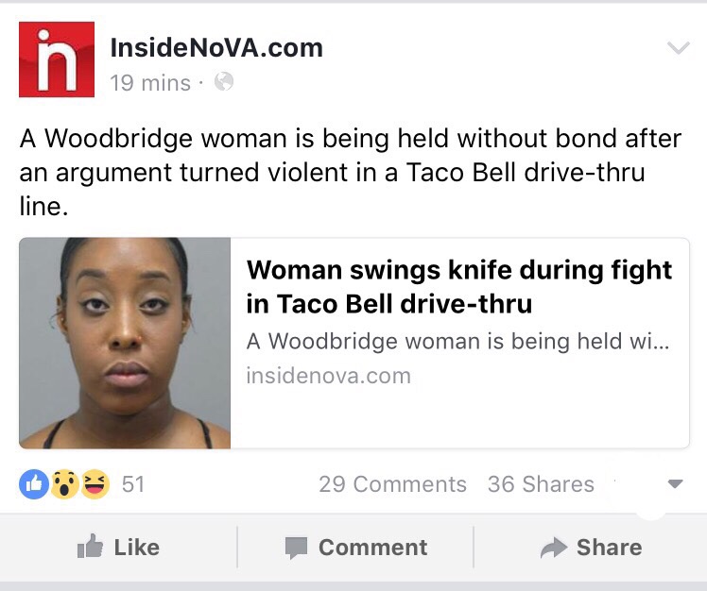Click the public globe privacy icon
Screen dimensions: 707x591
[224, 82]
